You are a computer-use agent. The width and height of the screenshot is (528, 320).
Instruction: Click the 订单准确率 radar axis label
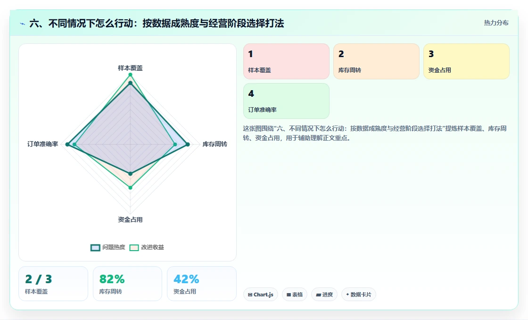[x=43, y=144]
